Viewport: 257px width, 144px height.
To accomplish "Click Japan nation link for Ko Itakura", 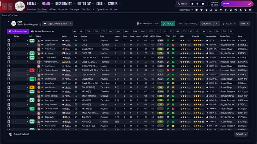I will [68, 53].
